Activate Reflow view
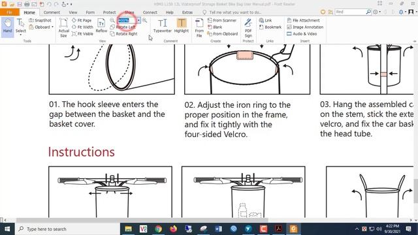This screenshot has width=418, height=235. (101, 26)
